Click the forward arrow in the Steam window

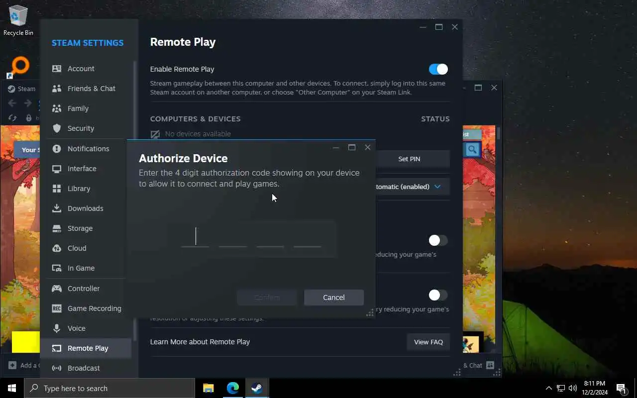(x=28, y=103)
